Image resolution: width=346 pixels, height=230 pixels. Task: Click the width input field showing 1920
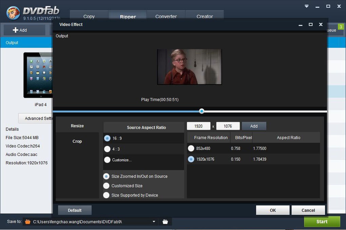coord(198,126)
